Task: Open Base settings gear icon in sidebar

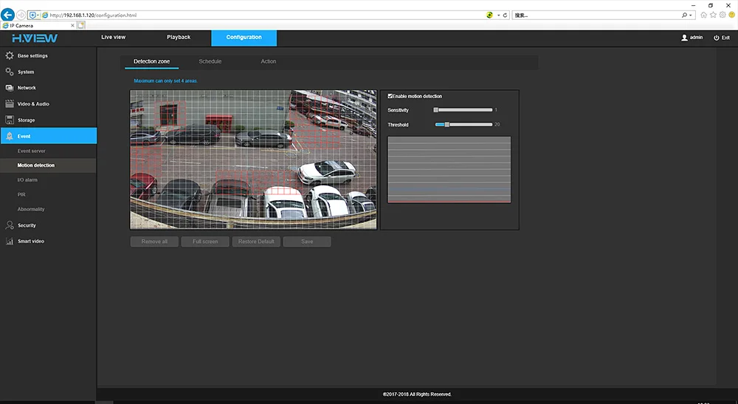Action: point(10,55)
